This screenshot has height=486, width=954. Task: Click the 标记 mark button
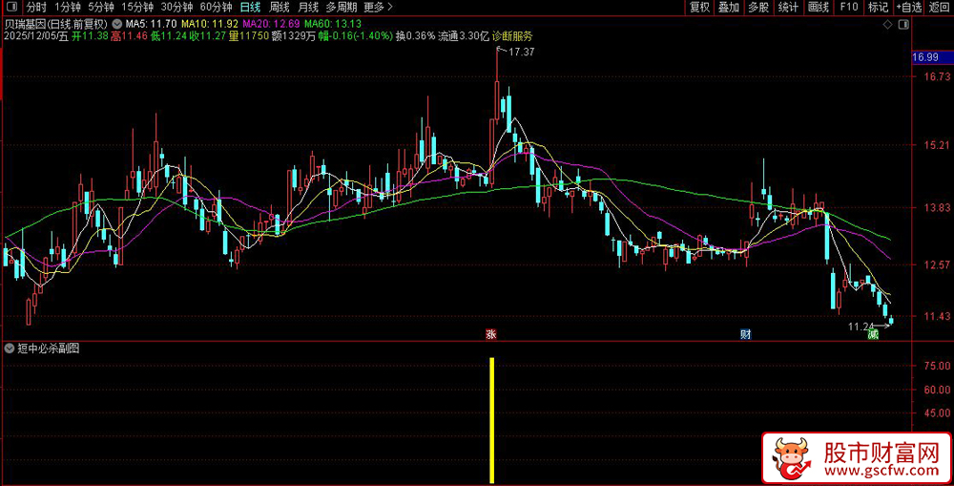878,8
